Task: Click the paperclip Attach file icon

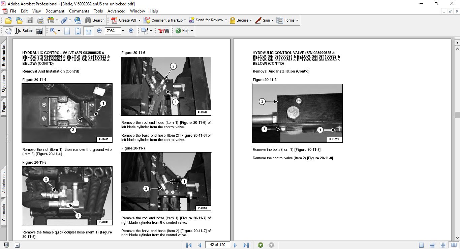Action: point(64,20)
